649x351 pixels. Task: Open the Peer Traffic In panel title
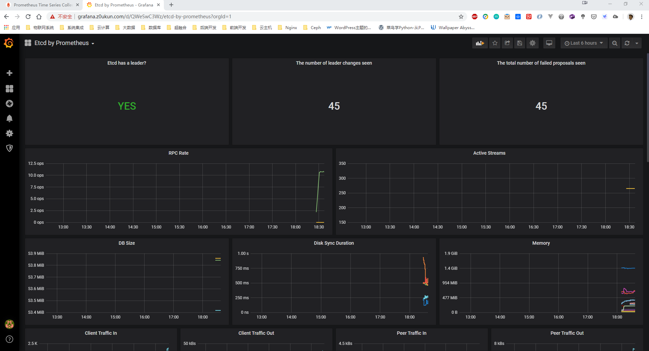tap(412, 333)
